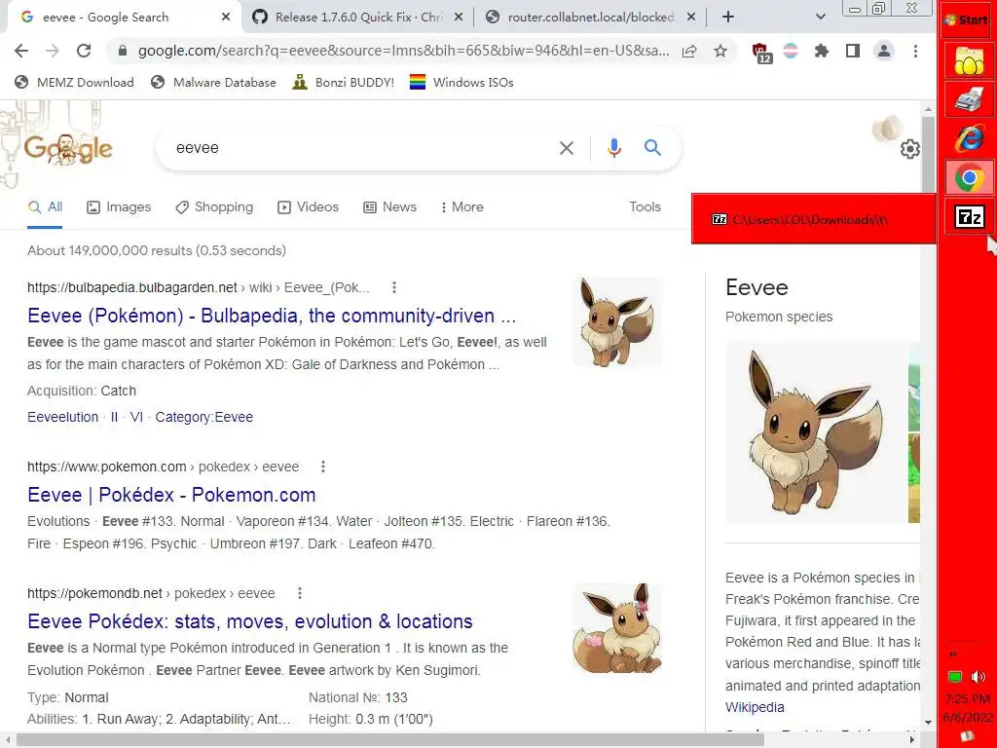Open the search Tools options

coord(645,207)
